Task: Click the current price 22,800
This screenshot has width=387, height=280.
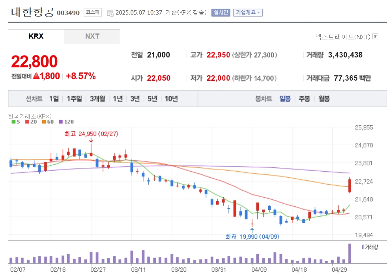Action: [x=34, y=61]
